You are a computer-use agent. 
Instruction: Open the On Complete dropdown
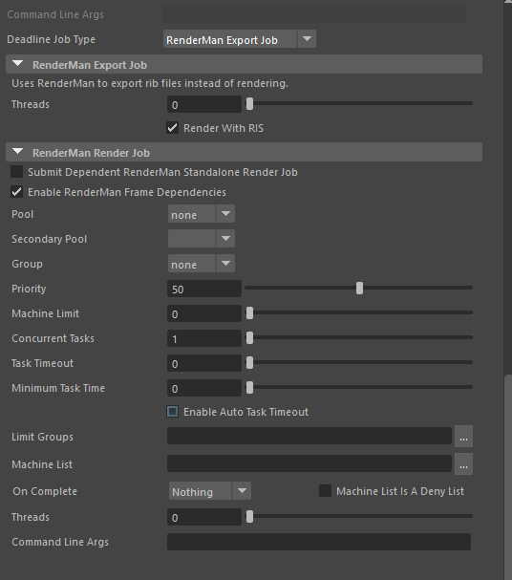coord(209,491)
